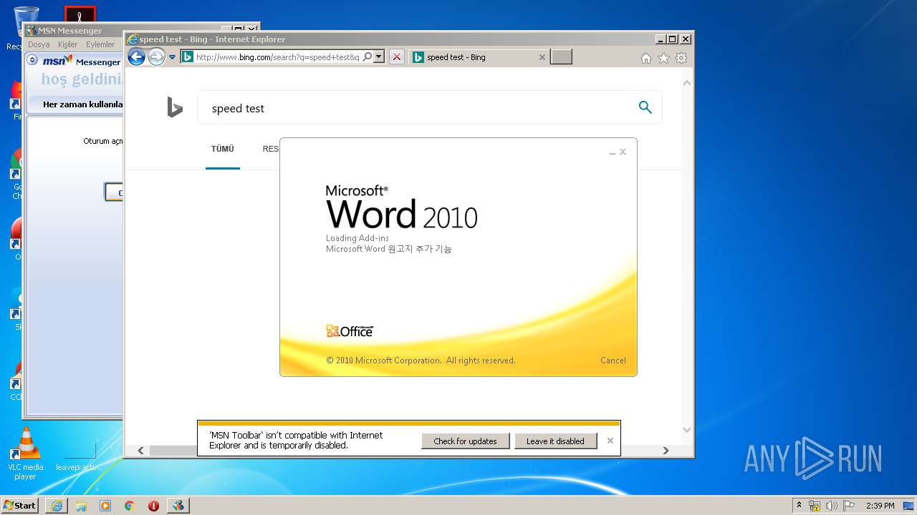Select VLC media player desktop icon

coord(26,453)
